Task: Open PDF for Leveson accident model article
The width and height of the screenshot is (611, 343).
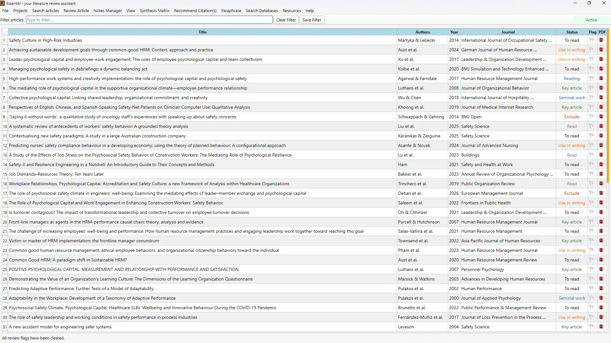Action: coord(601,327)
